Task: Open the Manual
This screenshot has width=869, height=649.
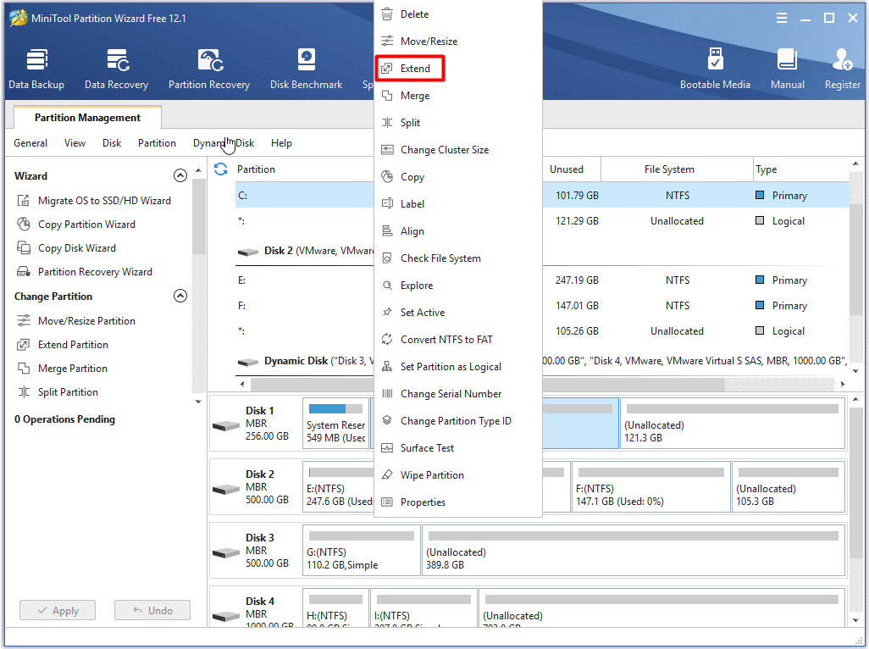Action: pos(787,69)
